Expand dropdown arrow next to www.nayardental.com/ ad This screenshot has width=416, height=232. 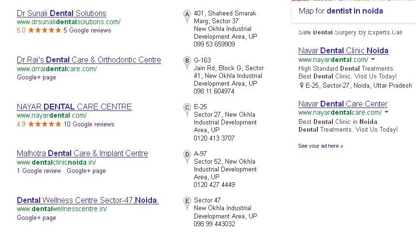373,60
